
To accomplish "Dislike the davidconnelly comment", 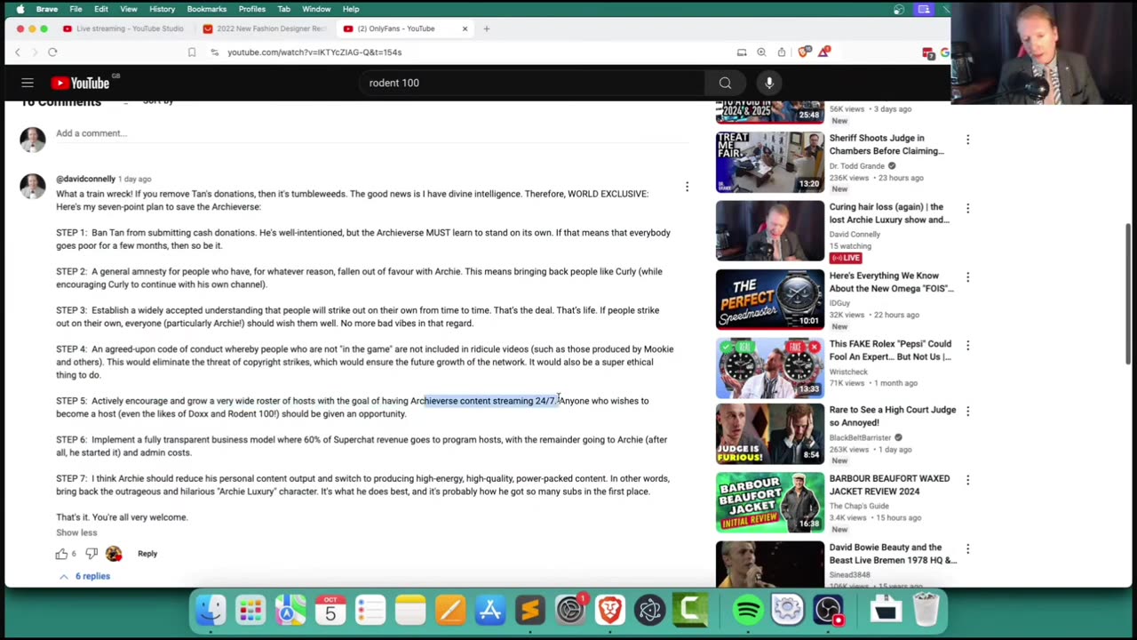I will coord(91,554).
